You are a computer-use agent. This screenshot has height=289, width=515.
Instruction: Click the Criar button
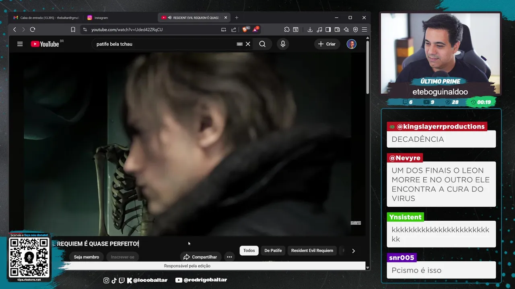[327, 44]
